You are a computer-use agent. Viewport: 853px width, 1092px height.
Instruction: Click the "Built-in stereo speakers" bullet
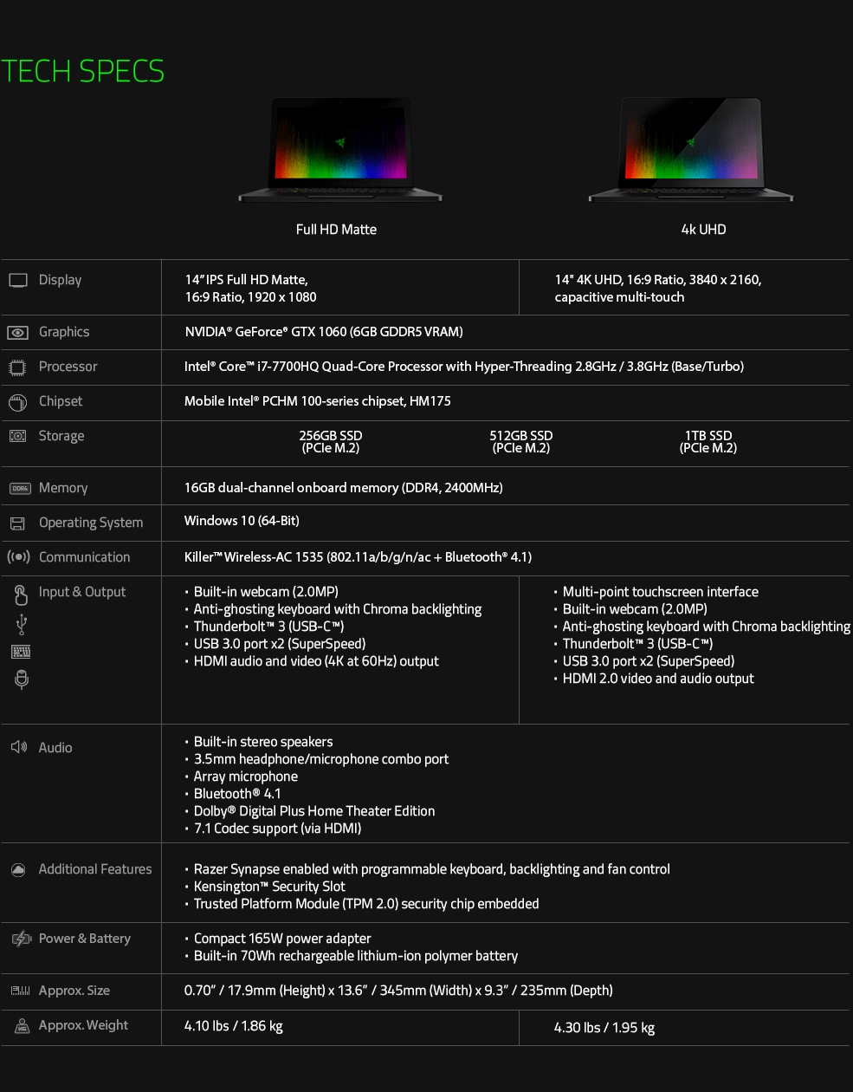coord(263,742)
